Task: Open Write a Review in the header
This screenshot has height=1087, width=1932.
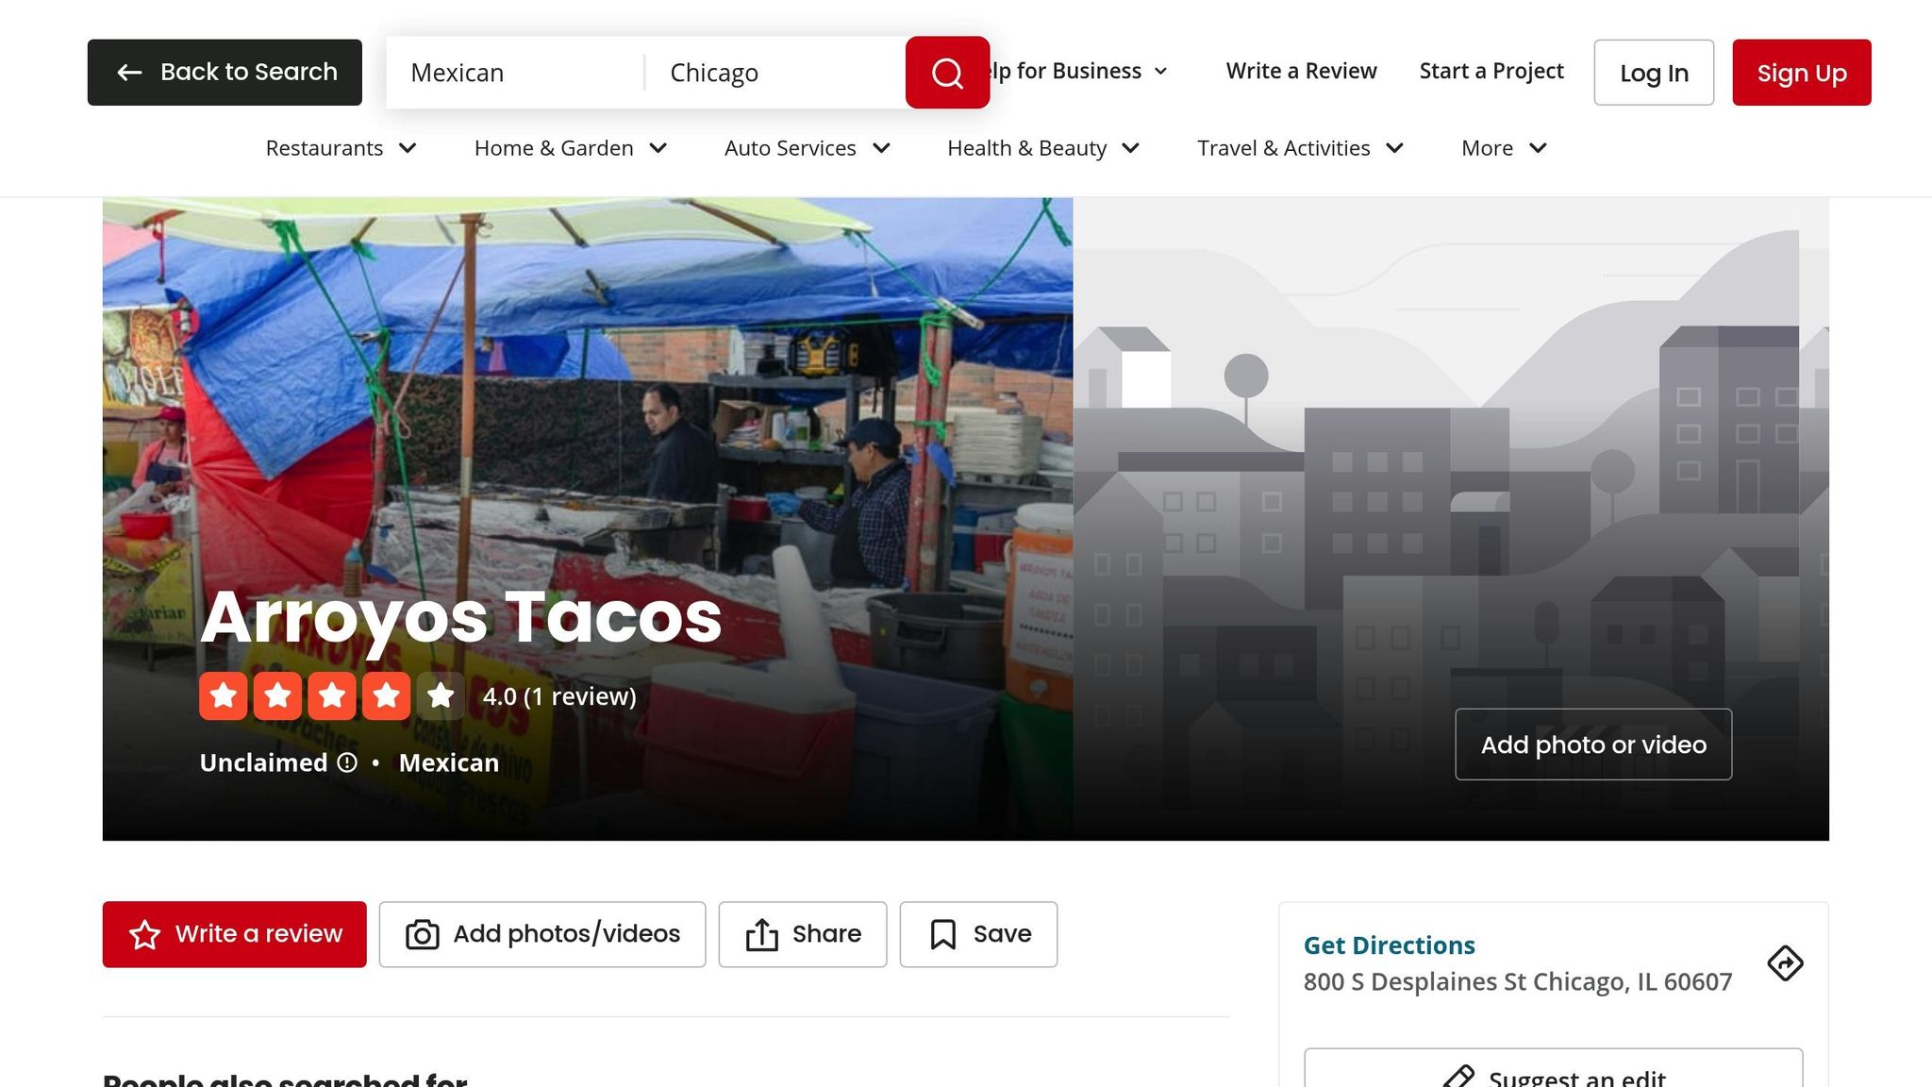Action: [1302, 72]
